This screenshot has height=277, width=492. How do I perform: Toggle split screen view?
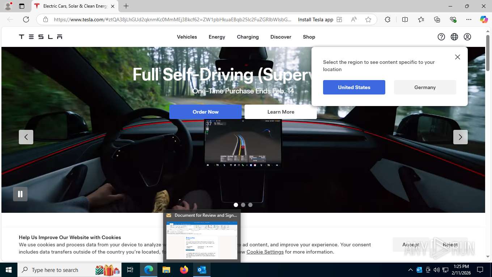click(x=405, y=19)
